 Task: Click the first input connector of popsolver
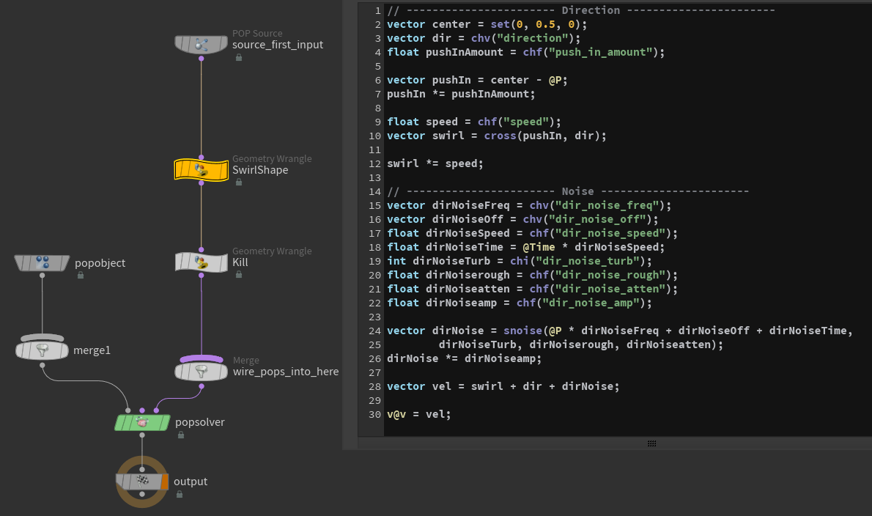pyautogui.click(x=128, y=410)
